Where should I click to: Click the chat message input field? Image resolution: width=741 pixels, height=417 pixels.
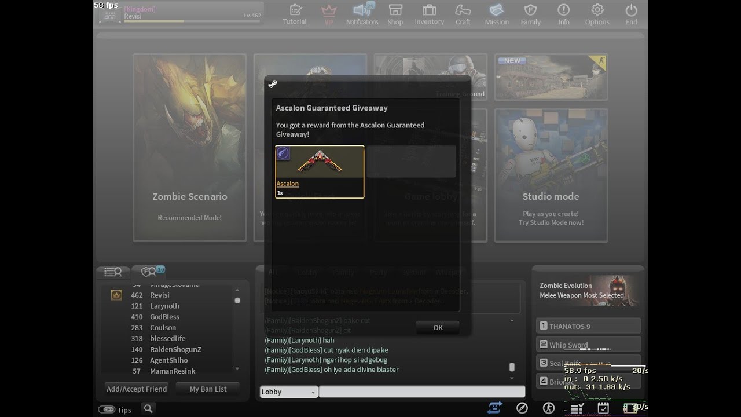(421, 392)
